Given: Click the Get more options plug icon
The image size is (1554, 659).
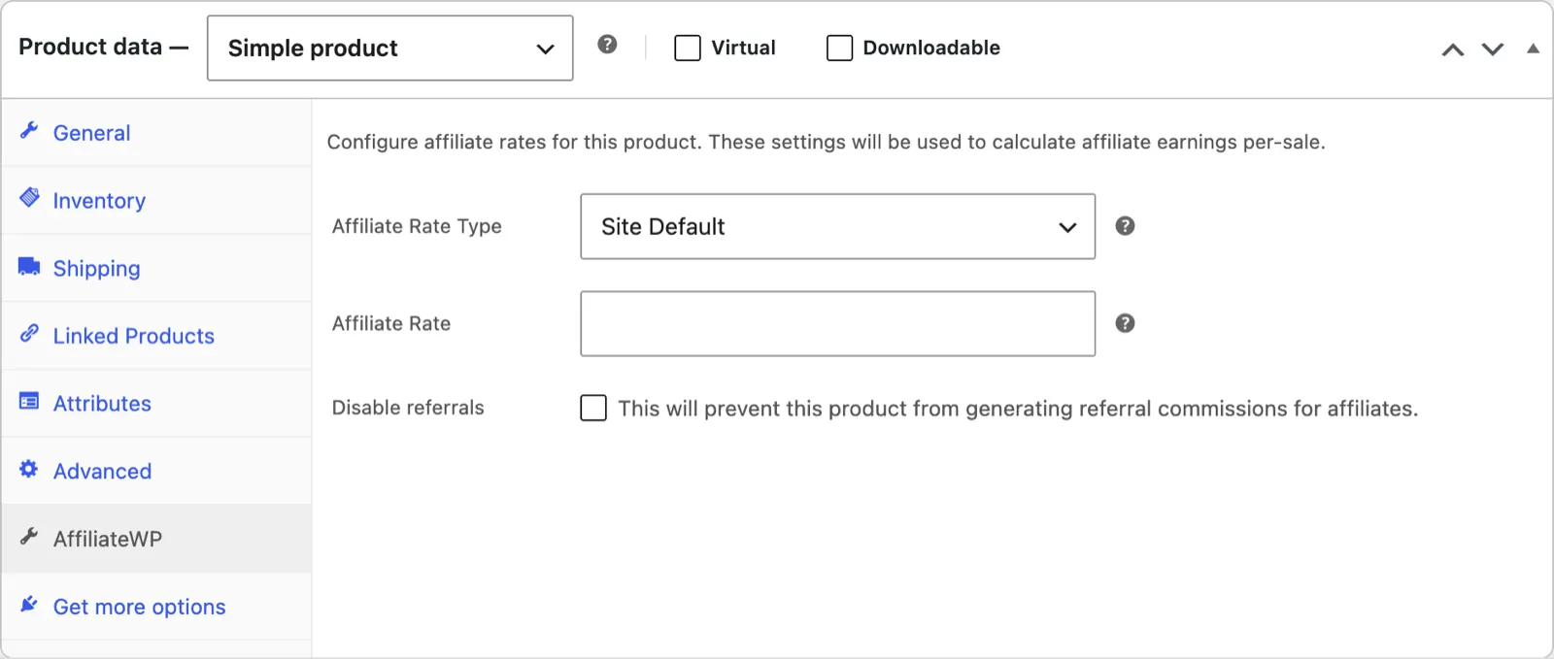Looking at the screenshot, I should pos(29,604).
